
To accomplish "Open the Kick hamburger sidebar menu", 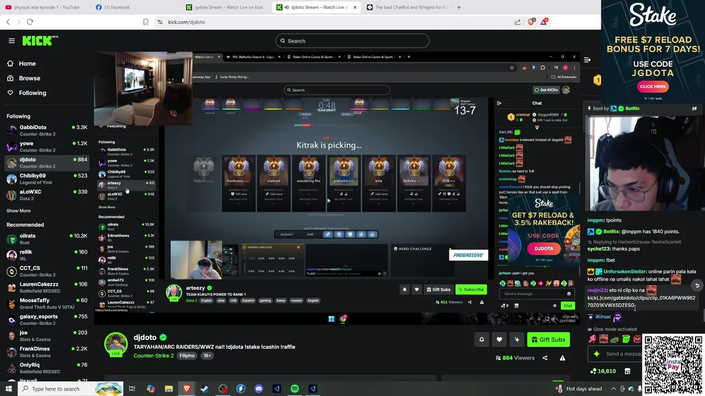I will point(12,41).
